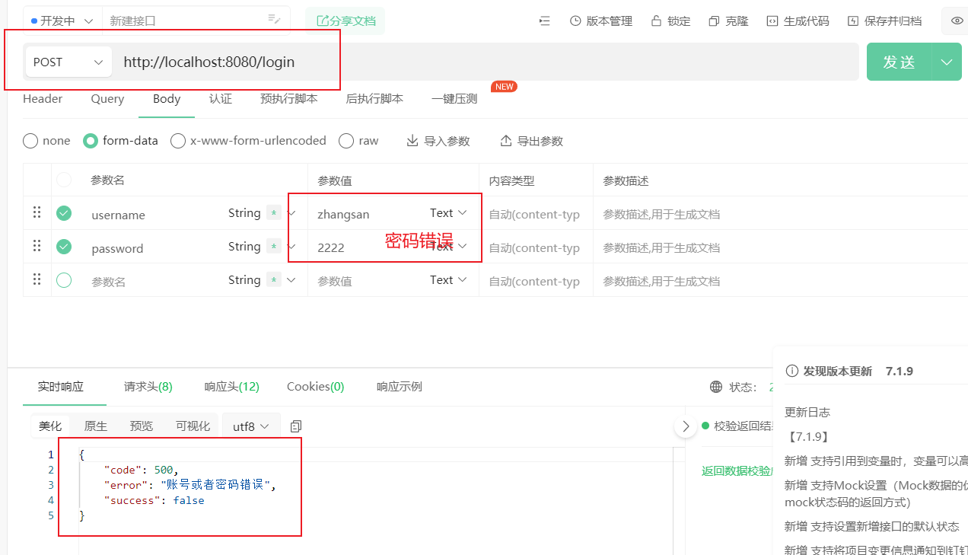Switch to the Body tab
Screen dimensions: 968x555
coord(167,99)
